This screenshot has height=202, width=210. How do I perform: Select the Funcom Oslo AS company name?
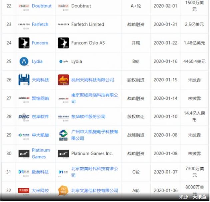point(88,43)
